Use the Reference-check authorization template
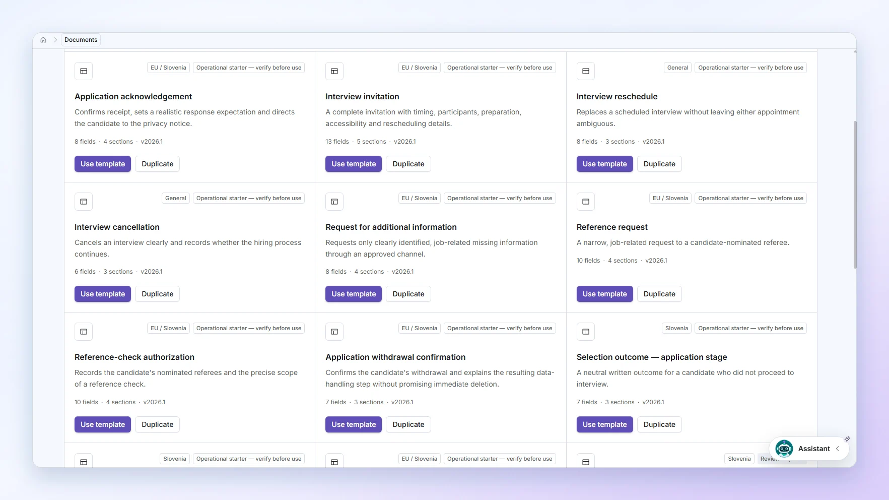Screen dimensions: 889x500 103,424
